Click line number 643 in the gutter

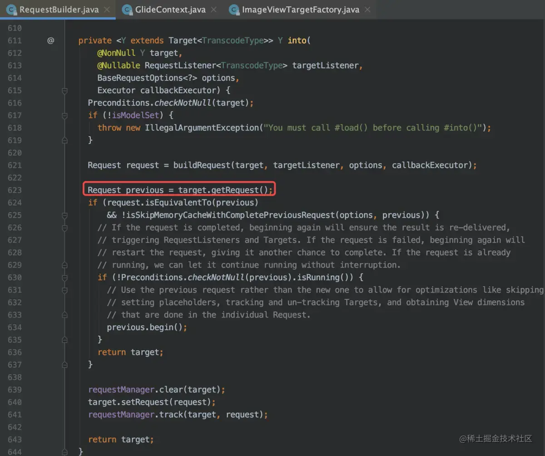15,440
